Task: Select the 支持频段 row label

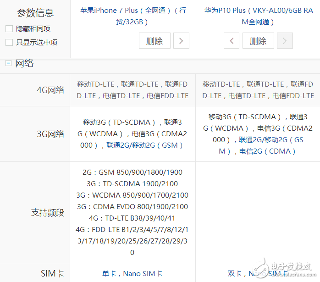Action: 48,212
